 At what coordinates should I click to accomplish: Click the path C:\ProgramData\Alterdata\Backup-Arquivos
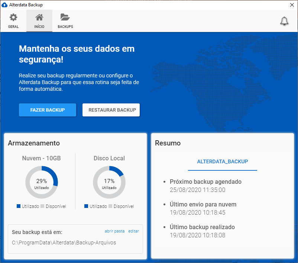(x=64, y=243)
